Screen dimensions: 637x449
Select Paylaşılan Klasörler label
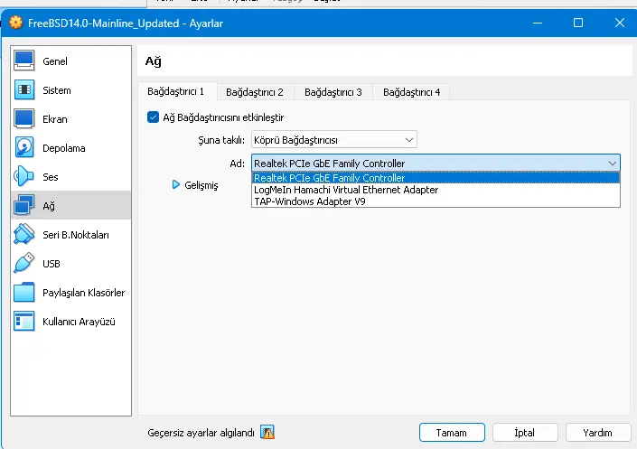coord(84,293)
